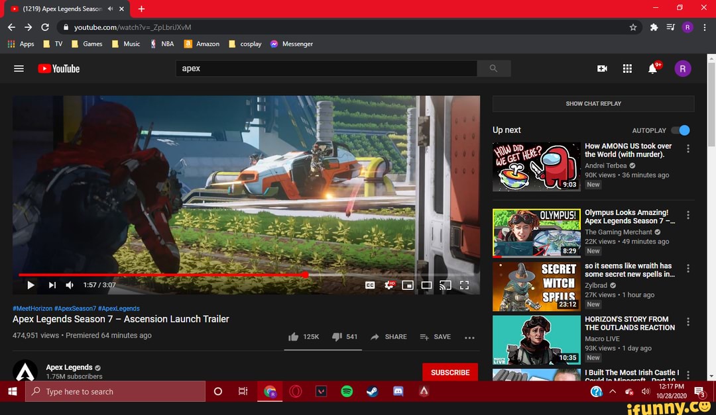Open the Apex Legends channel avatar

click(25, 371)
